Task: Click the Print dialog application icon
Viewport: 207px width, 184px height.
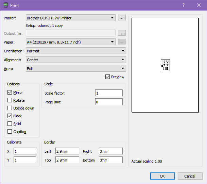Action: 5,5
